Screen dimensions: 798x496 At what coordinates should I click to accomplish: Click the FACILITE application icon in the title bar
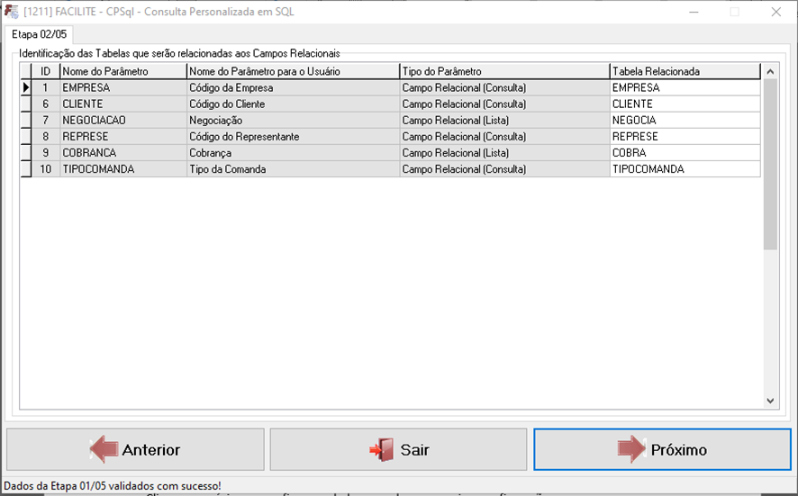click(12, 12)
